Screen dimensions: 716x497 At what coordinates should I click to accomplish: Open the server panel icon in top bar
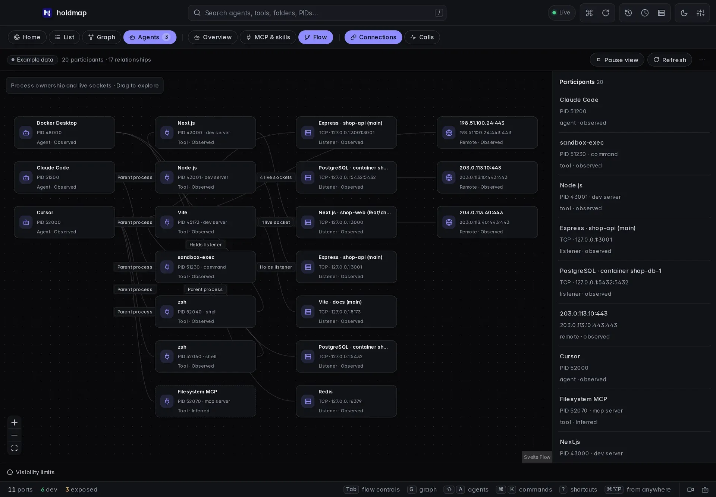[661, 13]
